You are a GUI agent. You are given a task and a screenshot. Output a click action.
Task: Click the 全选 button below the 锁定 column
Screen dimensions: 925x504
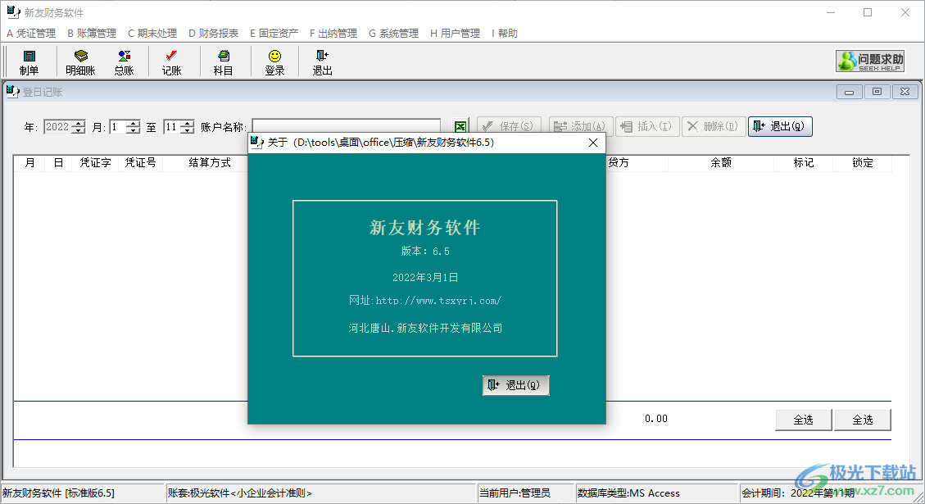[863, 420]
